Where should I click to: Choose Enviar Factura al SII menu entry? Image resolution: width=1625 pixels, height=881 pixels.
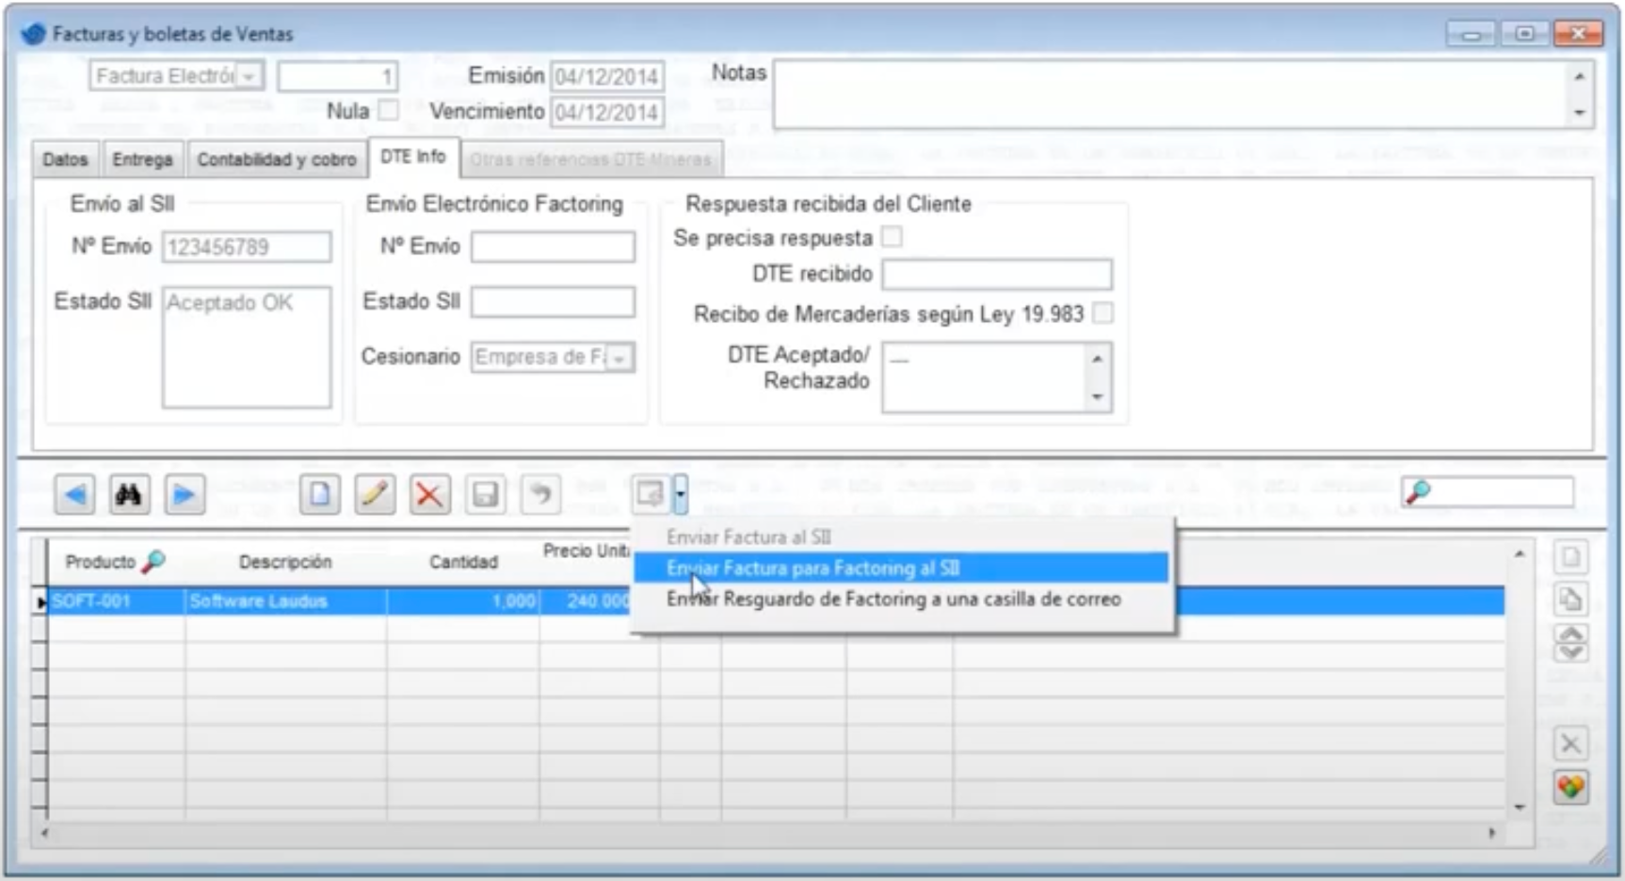click(x=748, y=537)
